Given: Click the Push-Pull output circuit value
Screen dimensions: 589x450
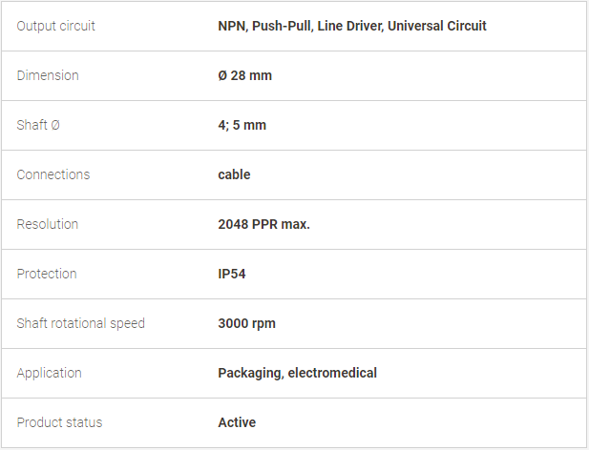Looking at the screenshot, I should pyautogui.click(x=281, y=26).
